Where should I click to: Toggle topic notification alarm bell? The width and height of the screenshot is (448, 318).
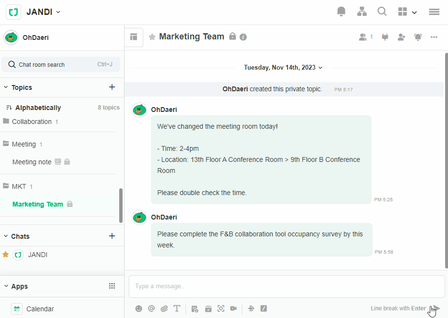pyautogui.click(x=418, y=37)
